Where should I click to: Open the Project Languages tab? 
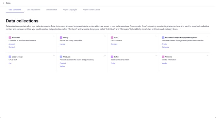tap(70, 10)
